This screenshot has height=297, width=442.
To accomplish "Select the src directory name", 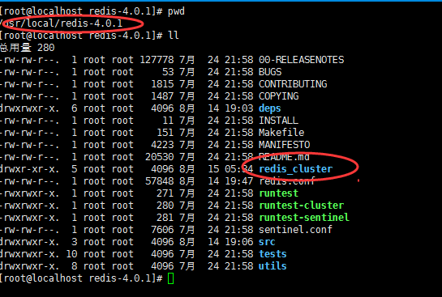I will (x=267, y=242).
